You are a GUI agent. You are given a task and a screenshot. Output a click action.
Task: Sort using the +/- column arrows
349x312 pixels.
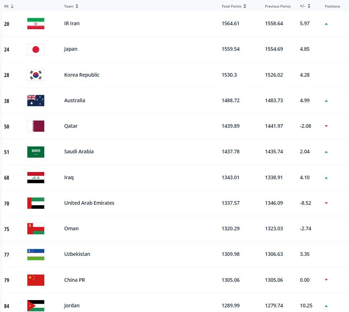tap(308, 6)
